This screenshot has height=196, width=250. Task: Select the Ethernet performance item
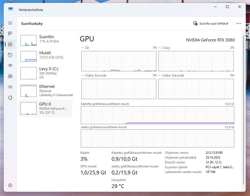point(45,91)
